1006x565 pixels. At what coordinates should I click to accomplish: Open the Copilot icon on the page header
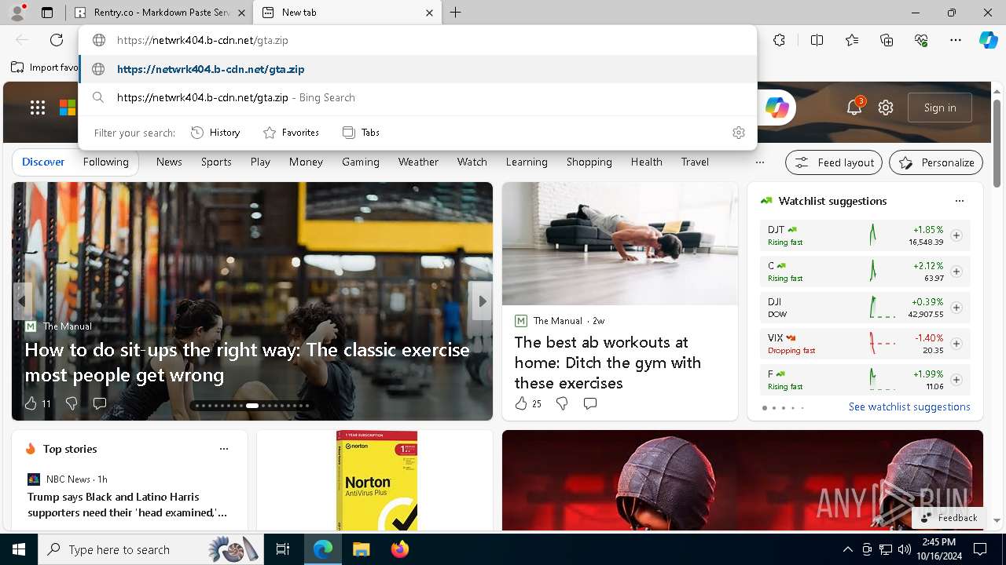click(x=777, y=108)
